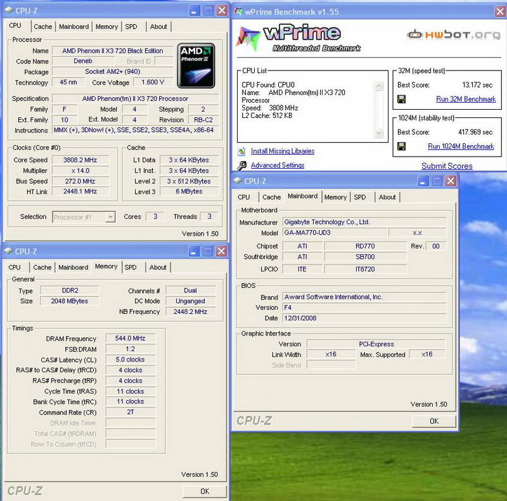The height and width of the screenshot is (501, 507).
Task: Click the Core Speed 3808.2 MHz value
Action: tap(80, 160)
